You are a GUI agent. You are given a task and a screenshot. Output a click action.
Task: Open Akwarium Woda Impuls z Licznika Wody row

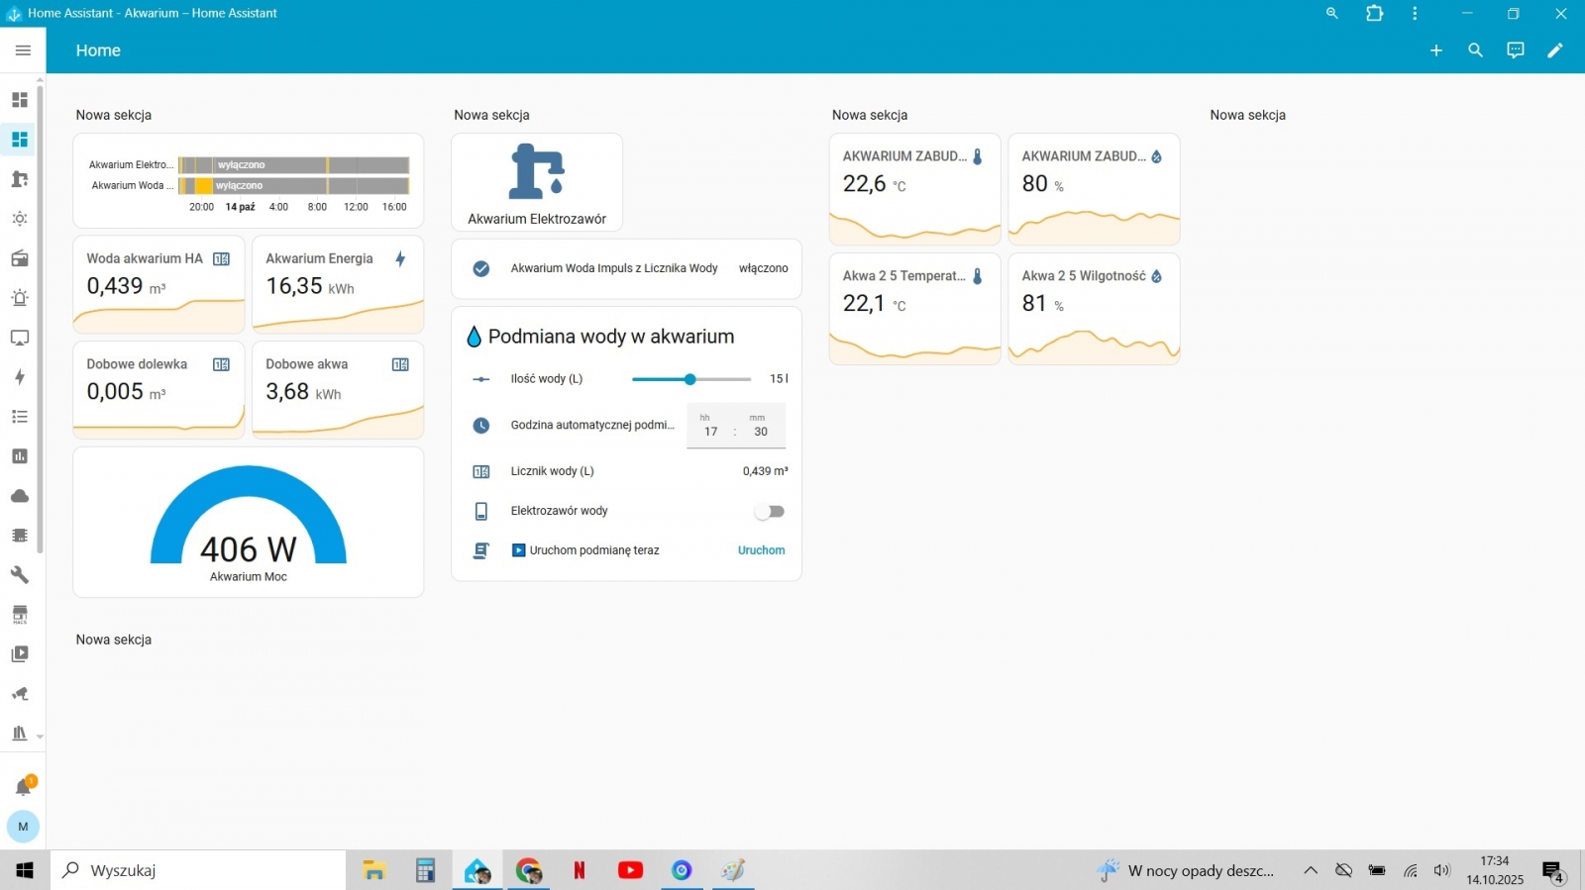[626, 268]
